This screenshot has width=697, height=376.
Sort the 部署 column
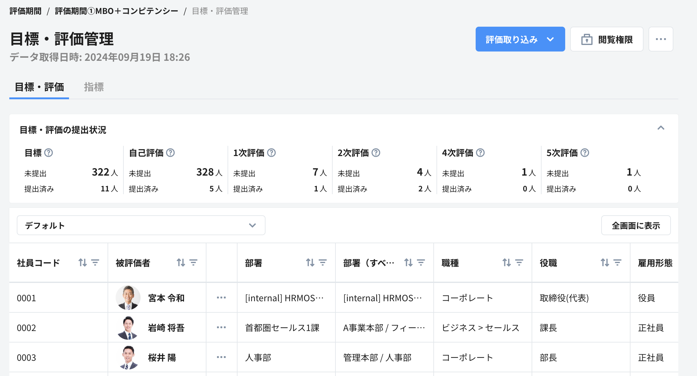(x=310, y=262)
